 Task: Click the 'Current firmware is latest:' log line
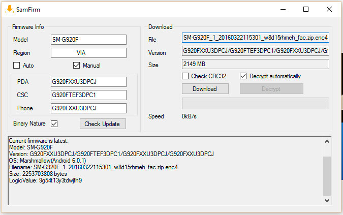[x=39, y=141]
